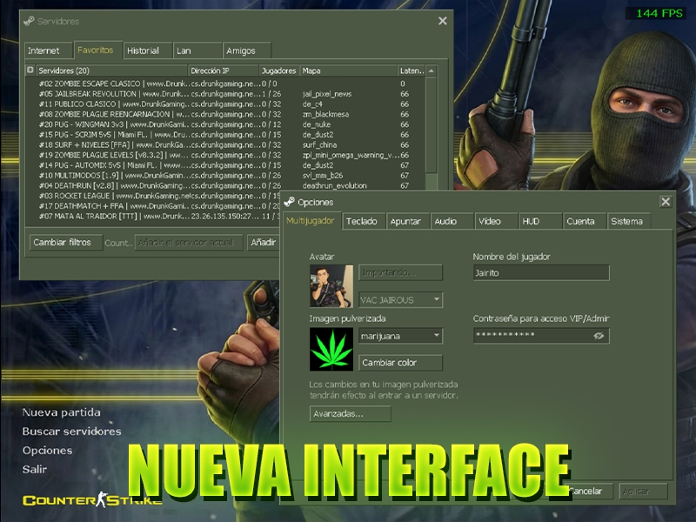This screenshot has height=522, width=696.
Task: Select Buscar servidores in main menu
Action: coord(72,432)
